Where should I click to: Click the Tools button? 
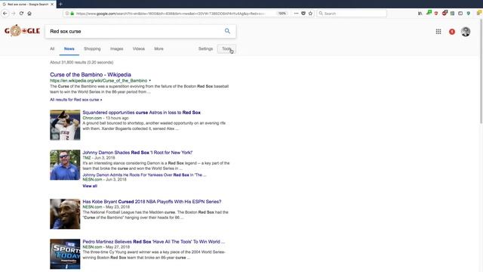pos(226,48)
